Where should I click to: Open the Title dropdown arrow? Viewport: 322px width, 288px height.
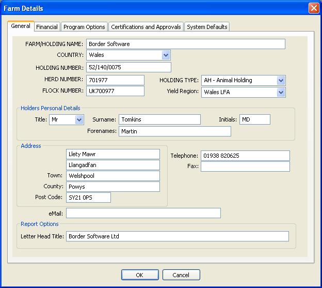click(x=79, y=120)
